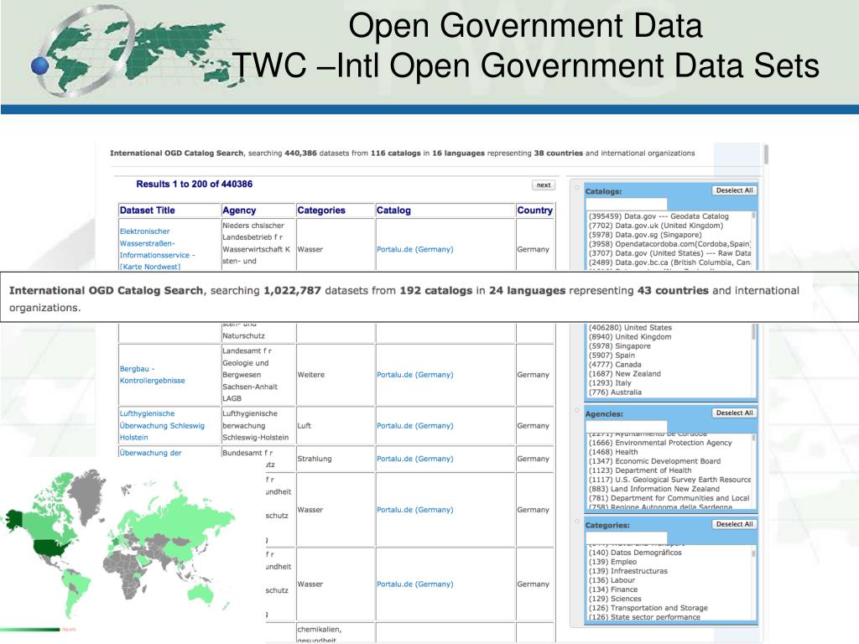Sort by the Country column header
This screenshot has height=644, width=859.
coord(534,210)
